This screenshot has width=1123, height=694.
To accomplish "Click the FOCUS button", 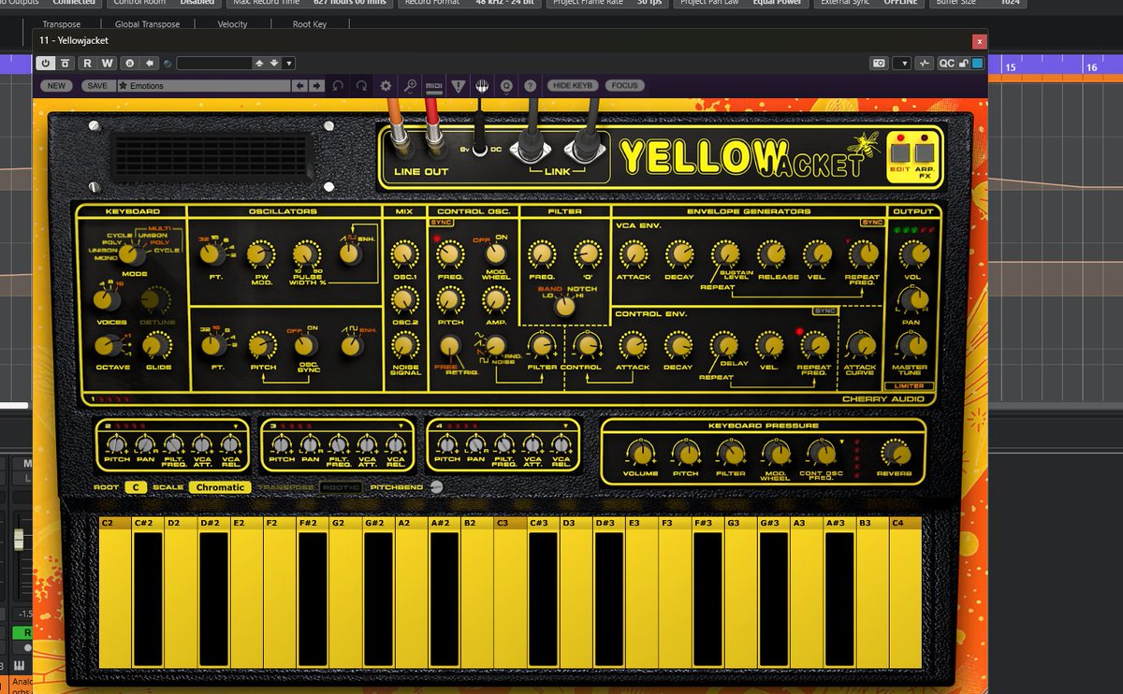I will tap(625, 85).
